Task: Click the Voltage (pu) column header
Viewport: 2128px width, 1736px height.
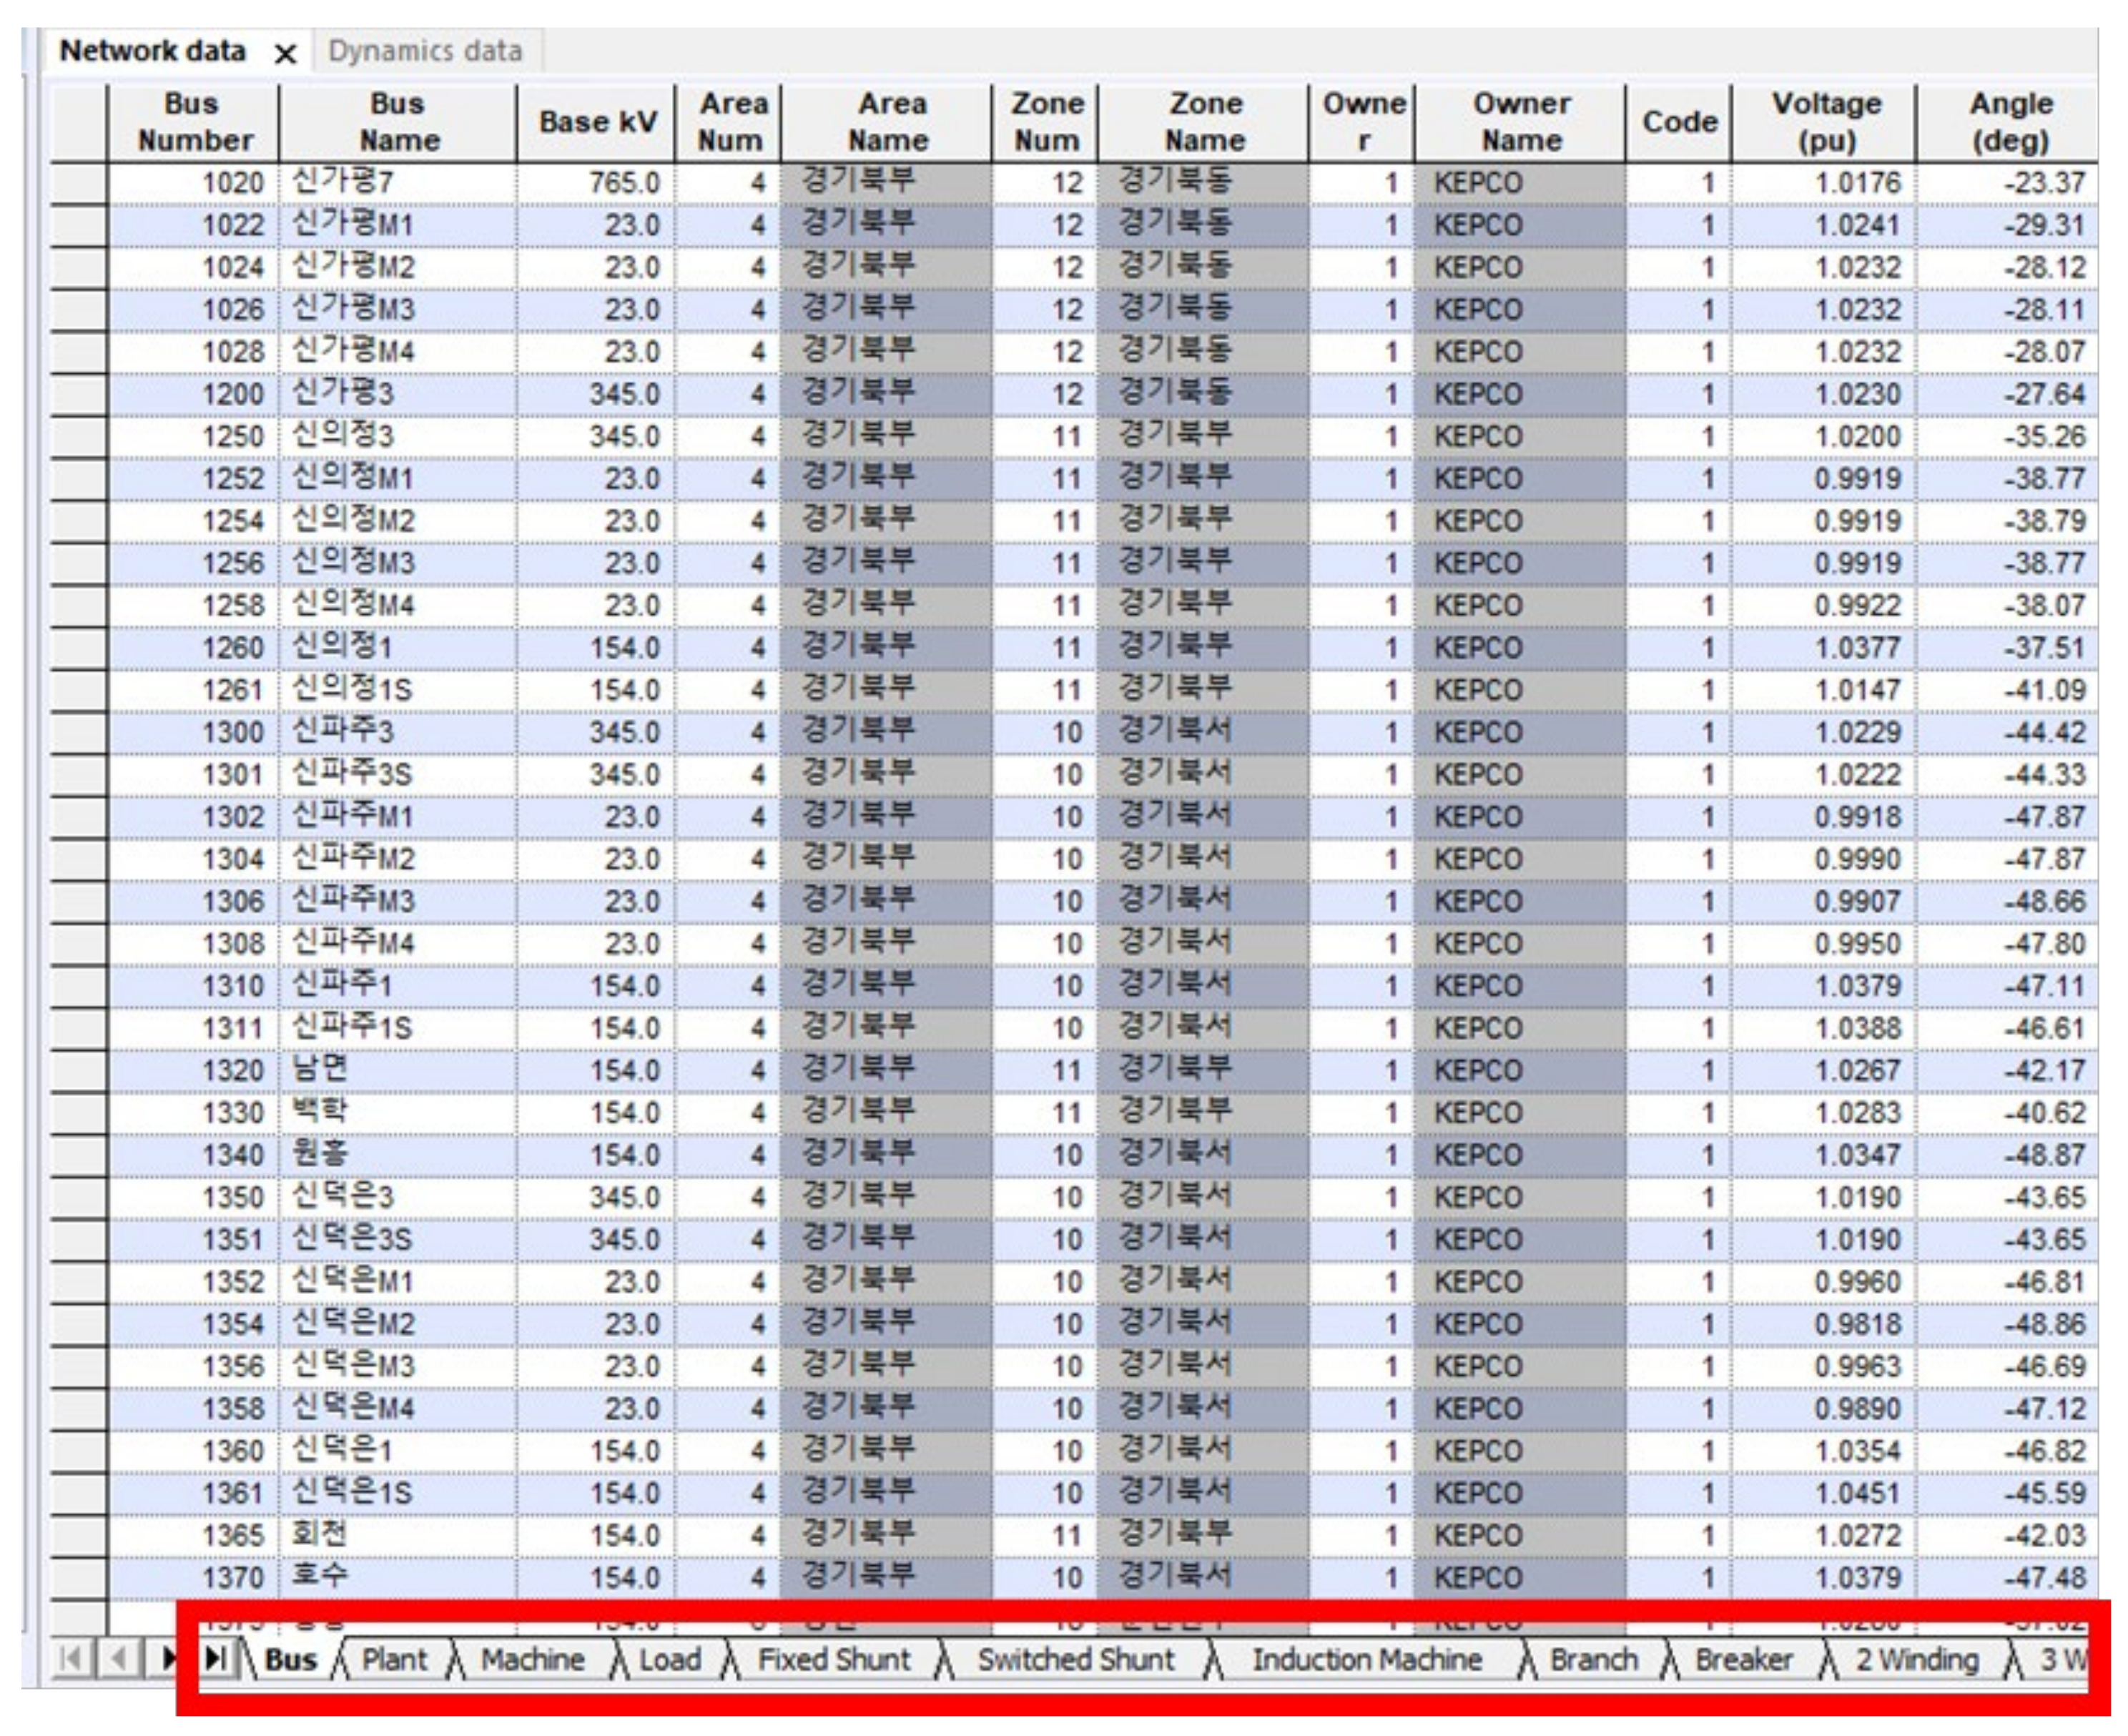Action: point(1825,122)
